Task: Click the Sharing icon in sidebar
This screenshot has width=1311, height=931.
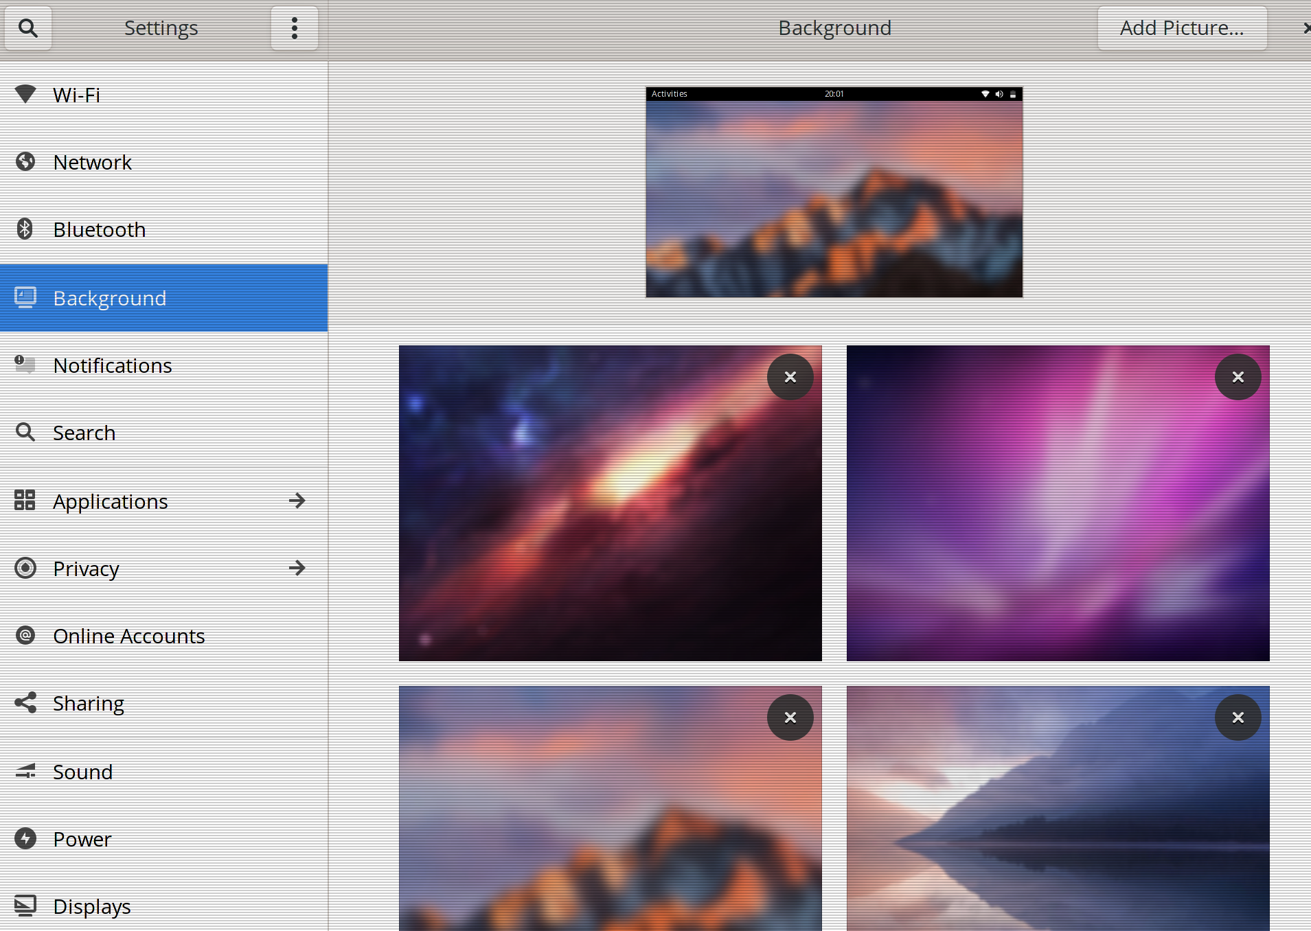Action: click(25, 703)
